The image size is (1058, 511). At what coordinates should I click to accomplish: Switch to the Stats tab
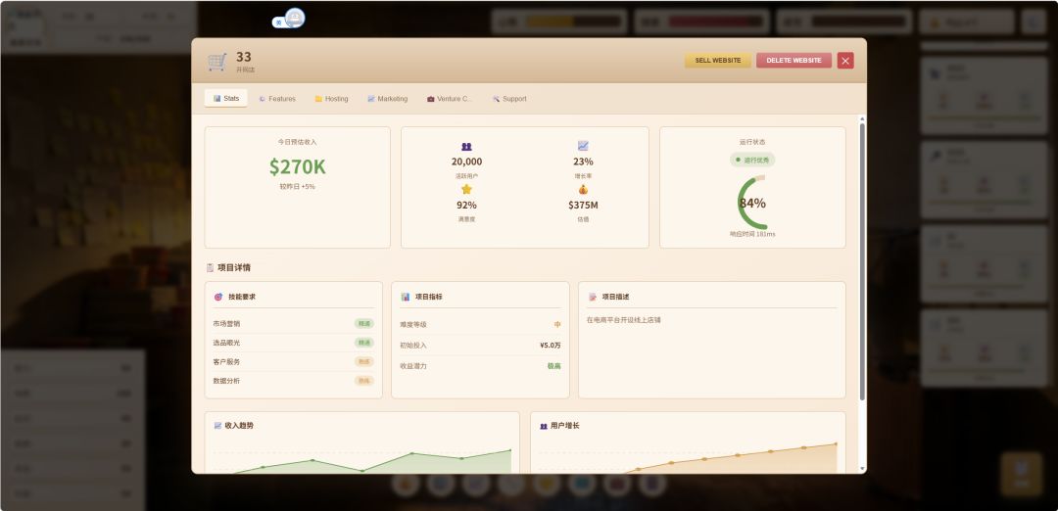pos(225,99)
